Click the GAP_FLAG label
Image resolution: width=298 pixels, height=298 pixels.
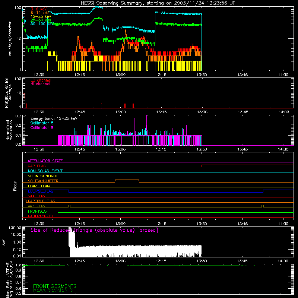point(37,166)
